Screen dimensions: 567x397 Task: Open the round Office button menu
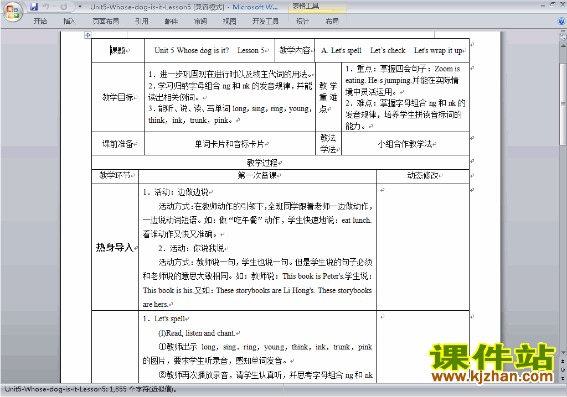(x=13, y=12)
